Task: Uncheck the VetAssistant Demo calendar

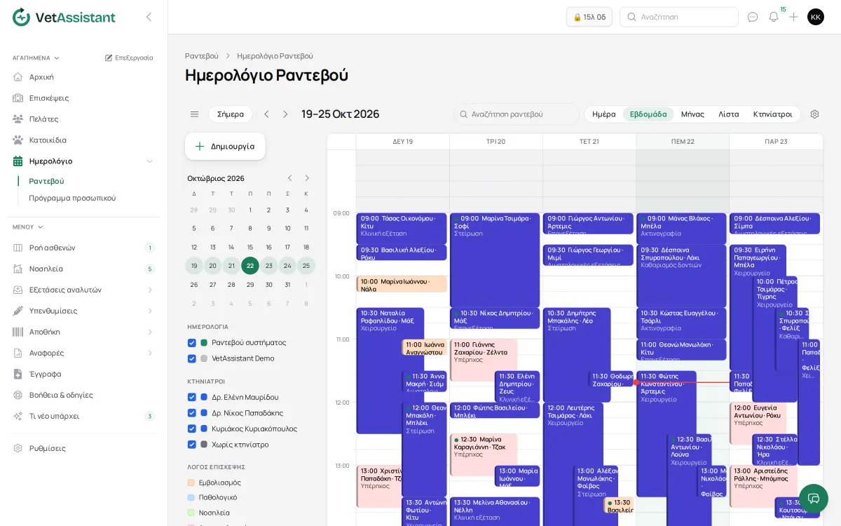Action: coord(192,358)
